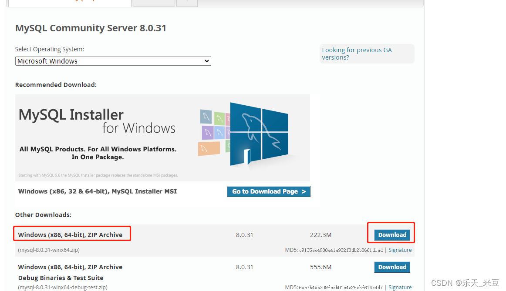Click the MySQL Community Server 8.0.31 heading
Viewport: 506px width, 291px height.
[x=91, y=28]
